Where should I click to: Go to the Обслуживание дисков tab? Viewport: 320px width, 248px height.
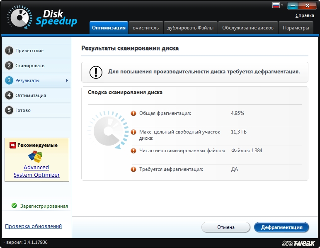[247, 28]
